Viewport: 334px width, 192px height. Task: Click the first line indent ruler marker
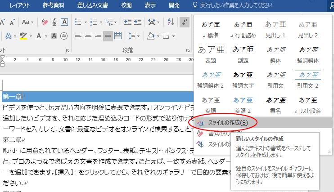coord(2,57)
